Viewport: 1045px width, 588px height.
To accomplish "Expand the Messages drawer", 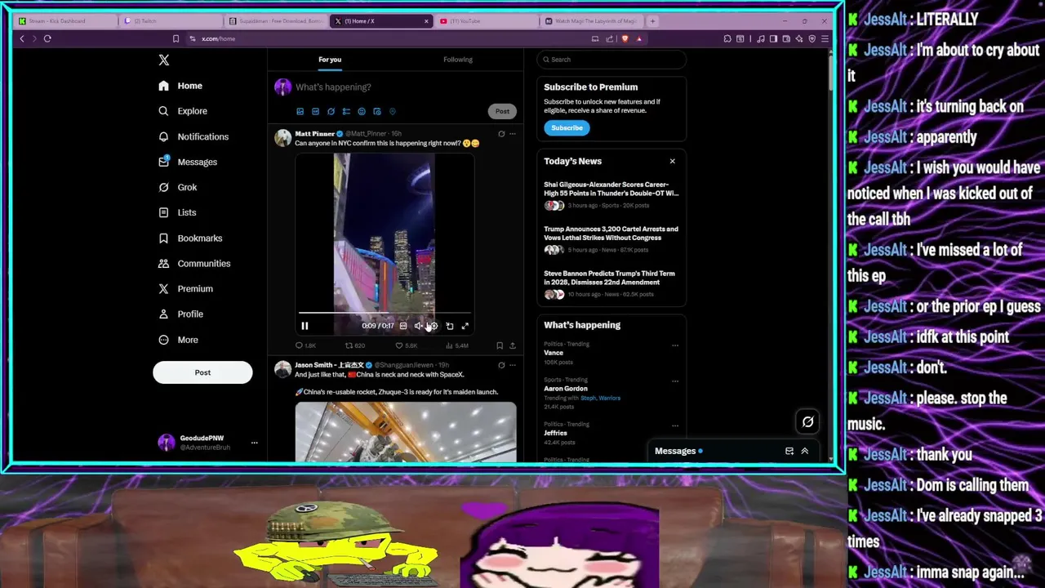I will pyautogui.click(x=804, y=451).
